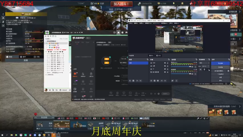This screenshot has width=243, height=137.
Task: Expand unactivated items panel chevron
Action: [240, 107]
